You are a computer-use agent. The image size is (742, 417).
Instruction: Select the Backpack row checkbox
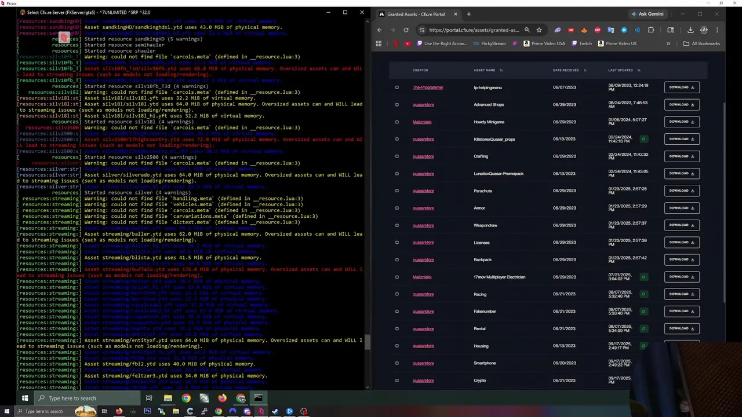(397, 259)
